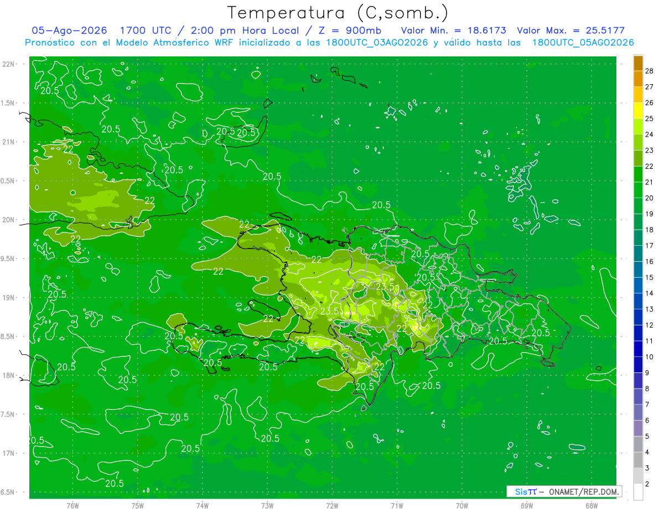Click the initialization time "1800UTC_03AGO2026"
This screenshot has height=513, width=664.
click(376, 43)
